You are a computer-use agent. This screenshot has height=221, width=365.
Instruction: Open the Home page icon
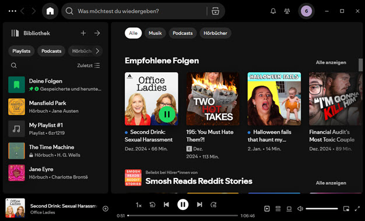(50, 11)
